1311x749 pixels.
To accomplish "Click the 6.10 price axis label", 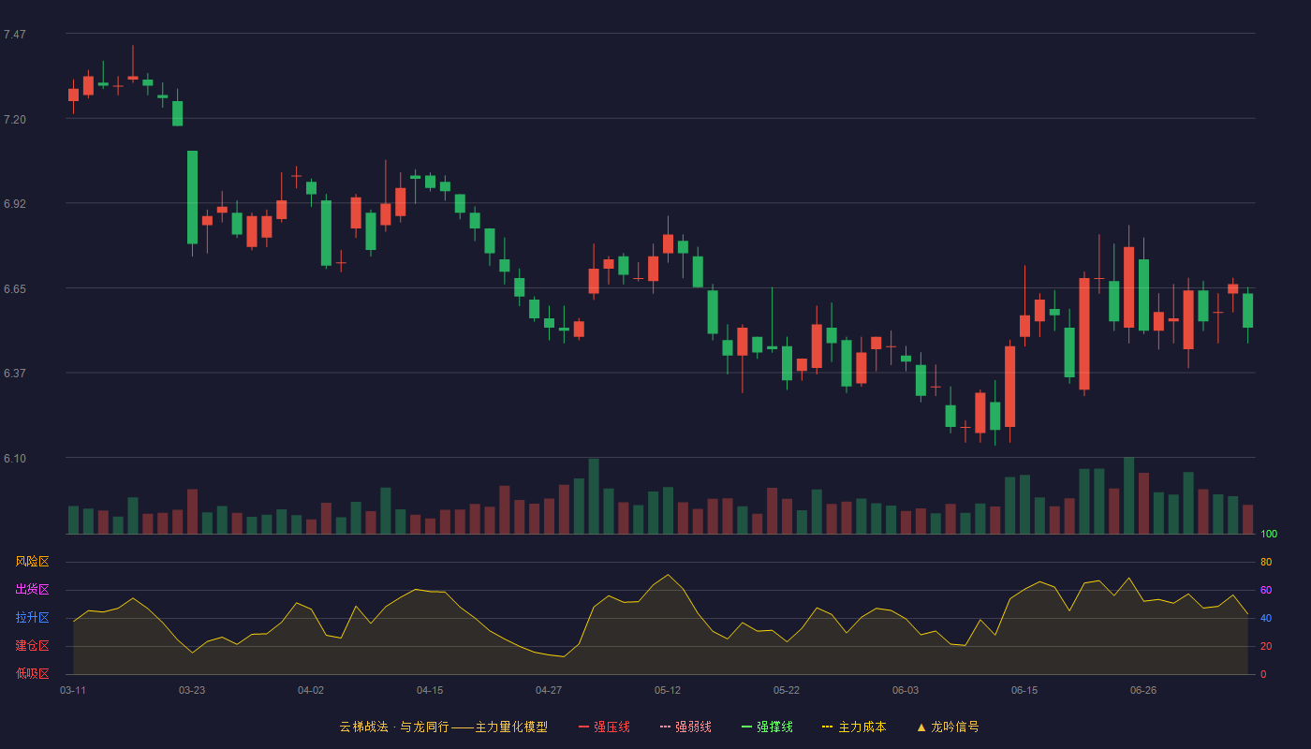I will click(15, 459).
